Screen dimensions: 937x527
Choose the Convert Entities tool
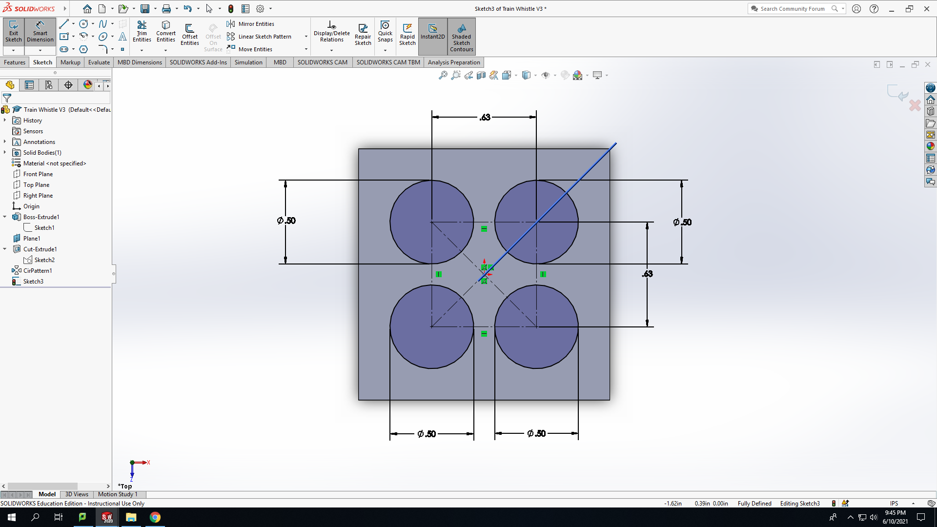(x=166, y=32)
